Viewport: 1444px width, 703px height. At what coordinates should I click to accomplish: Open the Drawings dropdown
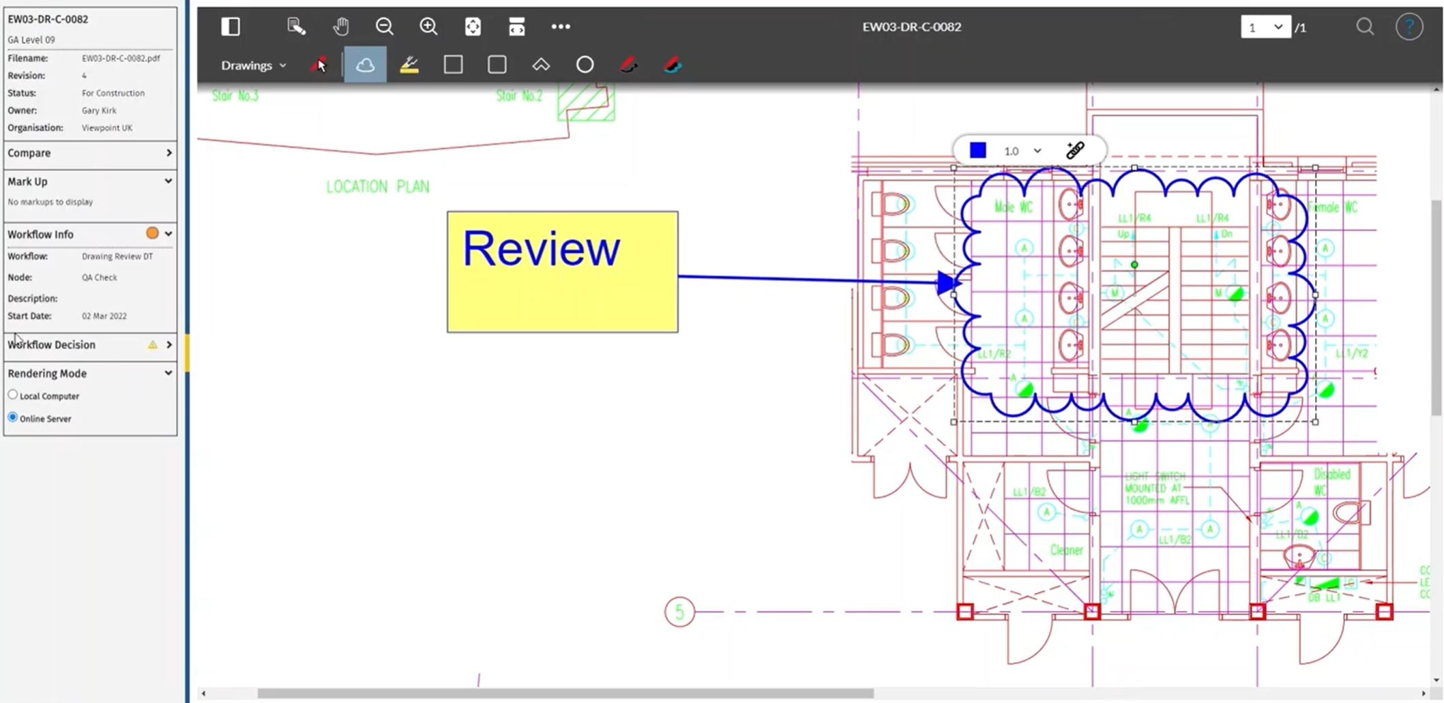click(253, 65)
